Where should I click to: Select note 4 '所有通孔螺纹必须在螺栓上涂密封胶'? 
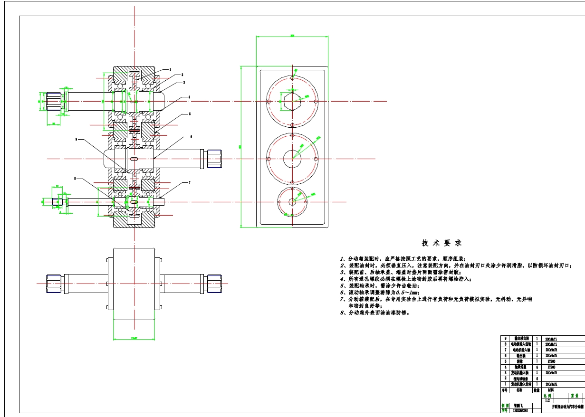[x=406, y=279]
